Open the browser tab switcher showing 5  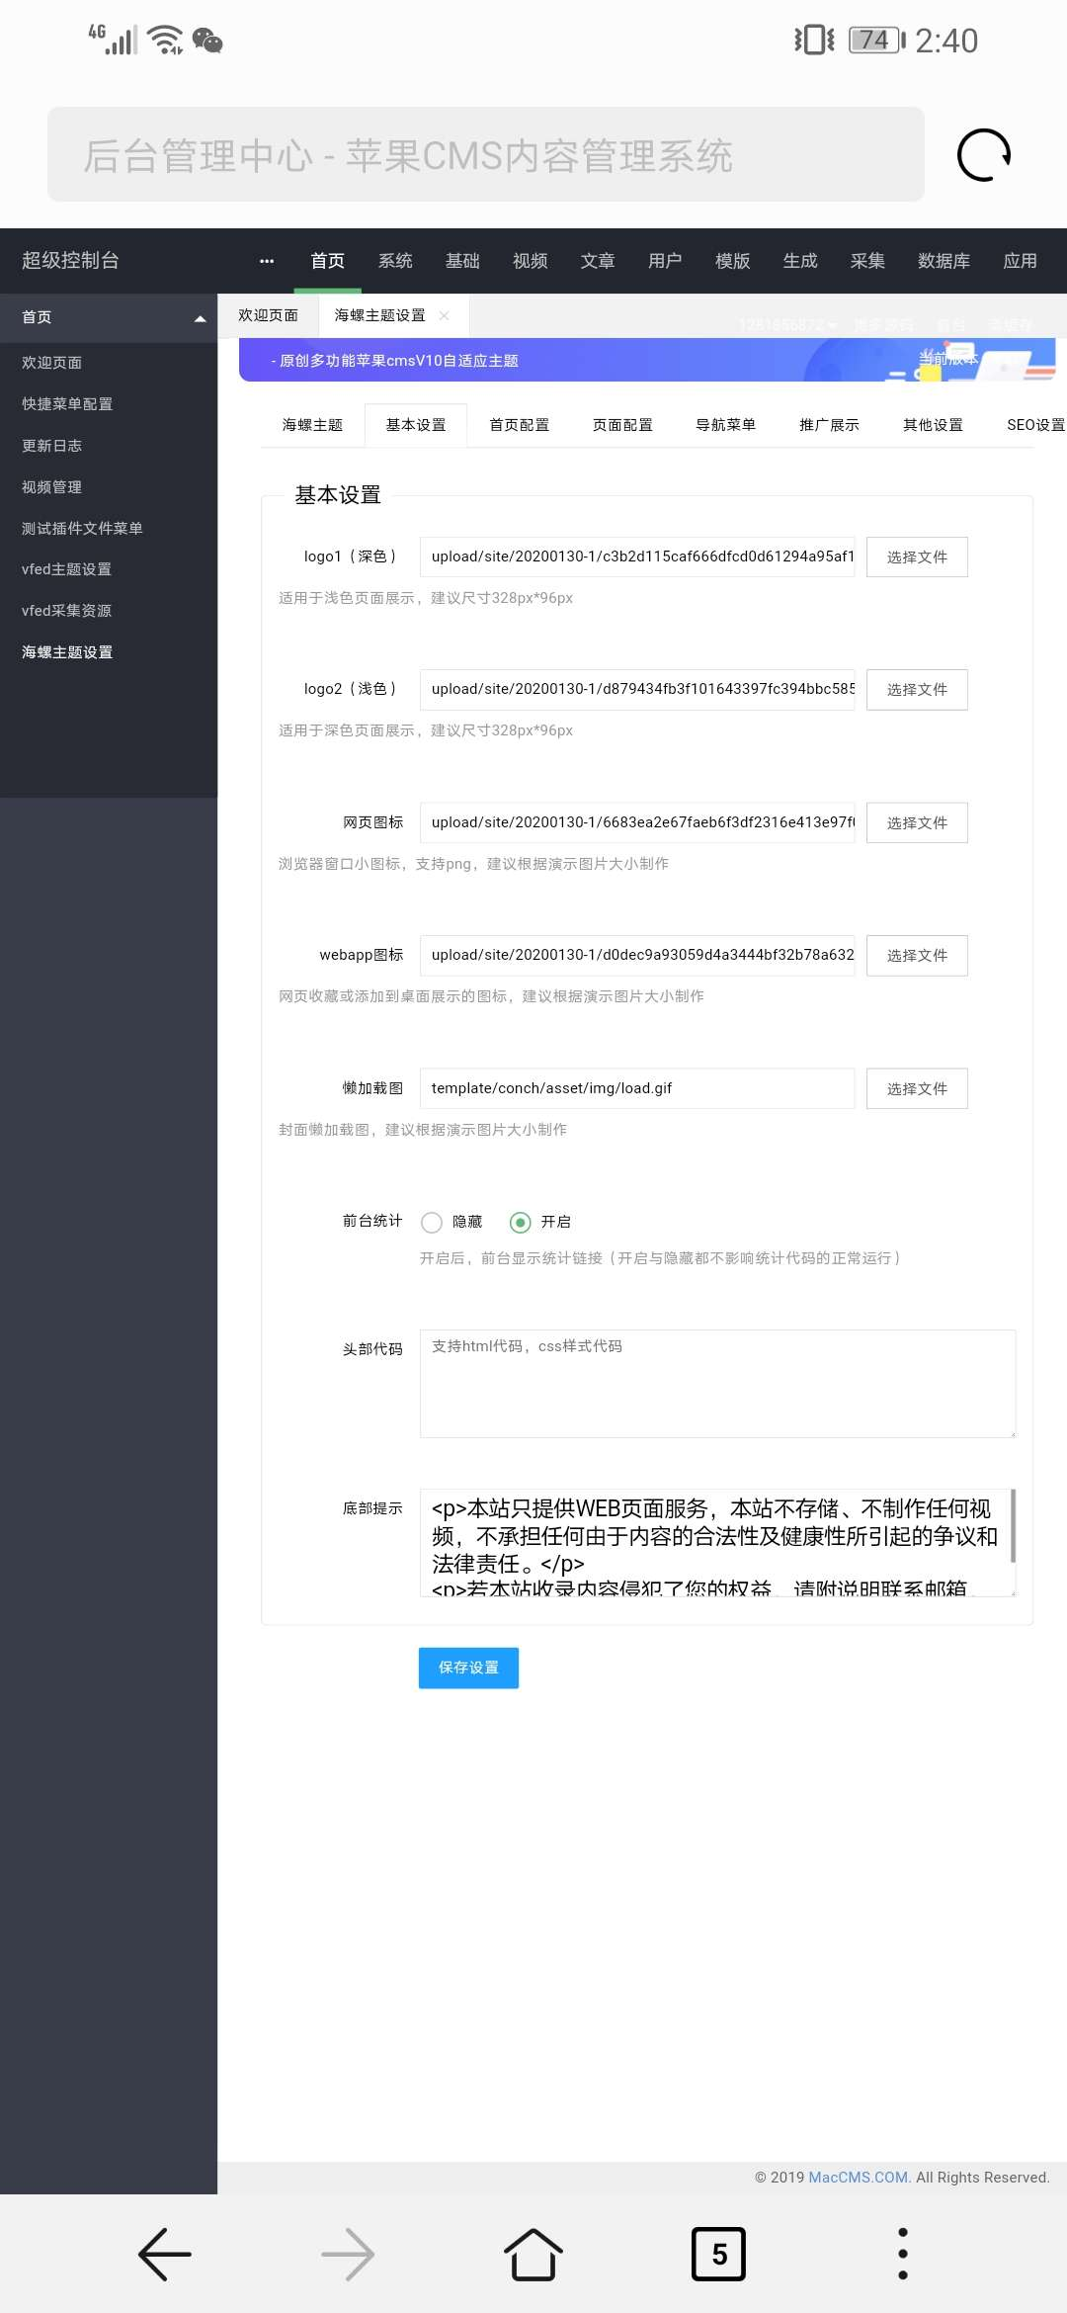click(x=718, y=2254)
